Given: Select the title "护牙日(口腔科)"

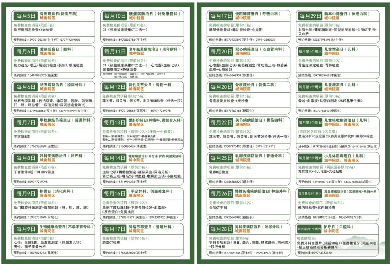Looking at the screenshot, I should pyautogui.click(x=338, y=227).
